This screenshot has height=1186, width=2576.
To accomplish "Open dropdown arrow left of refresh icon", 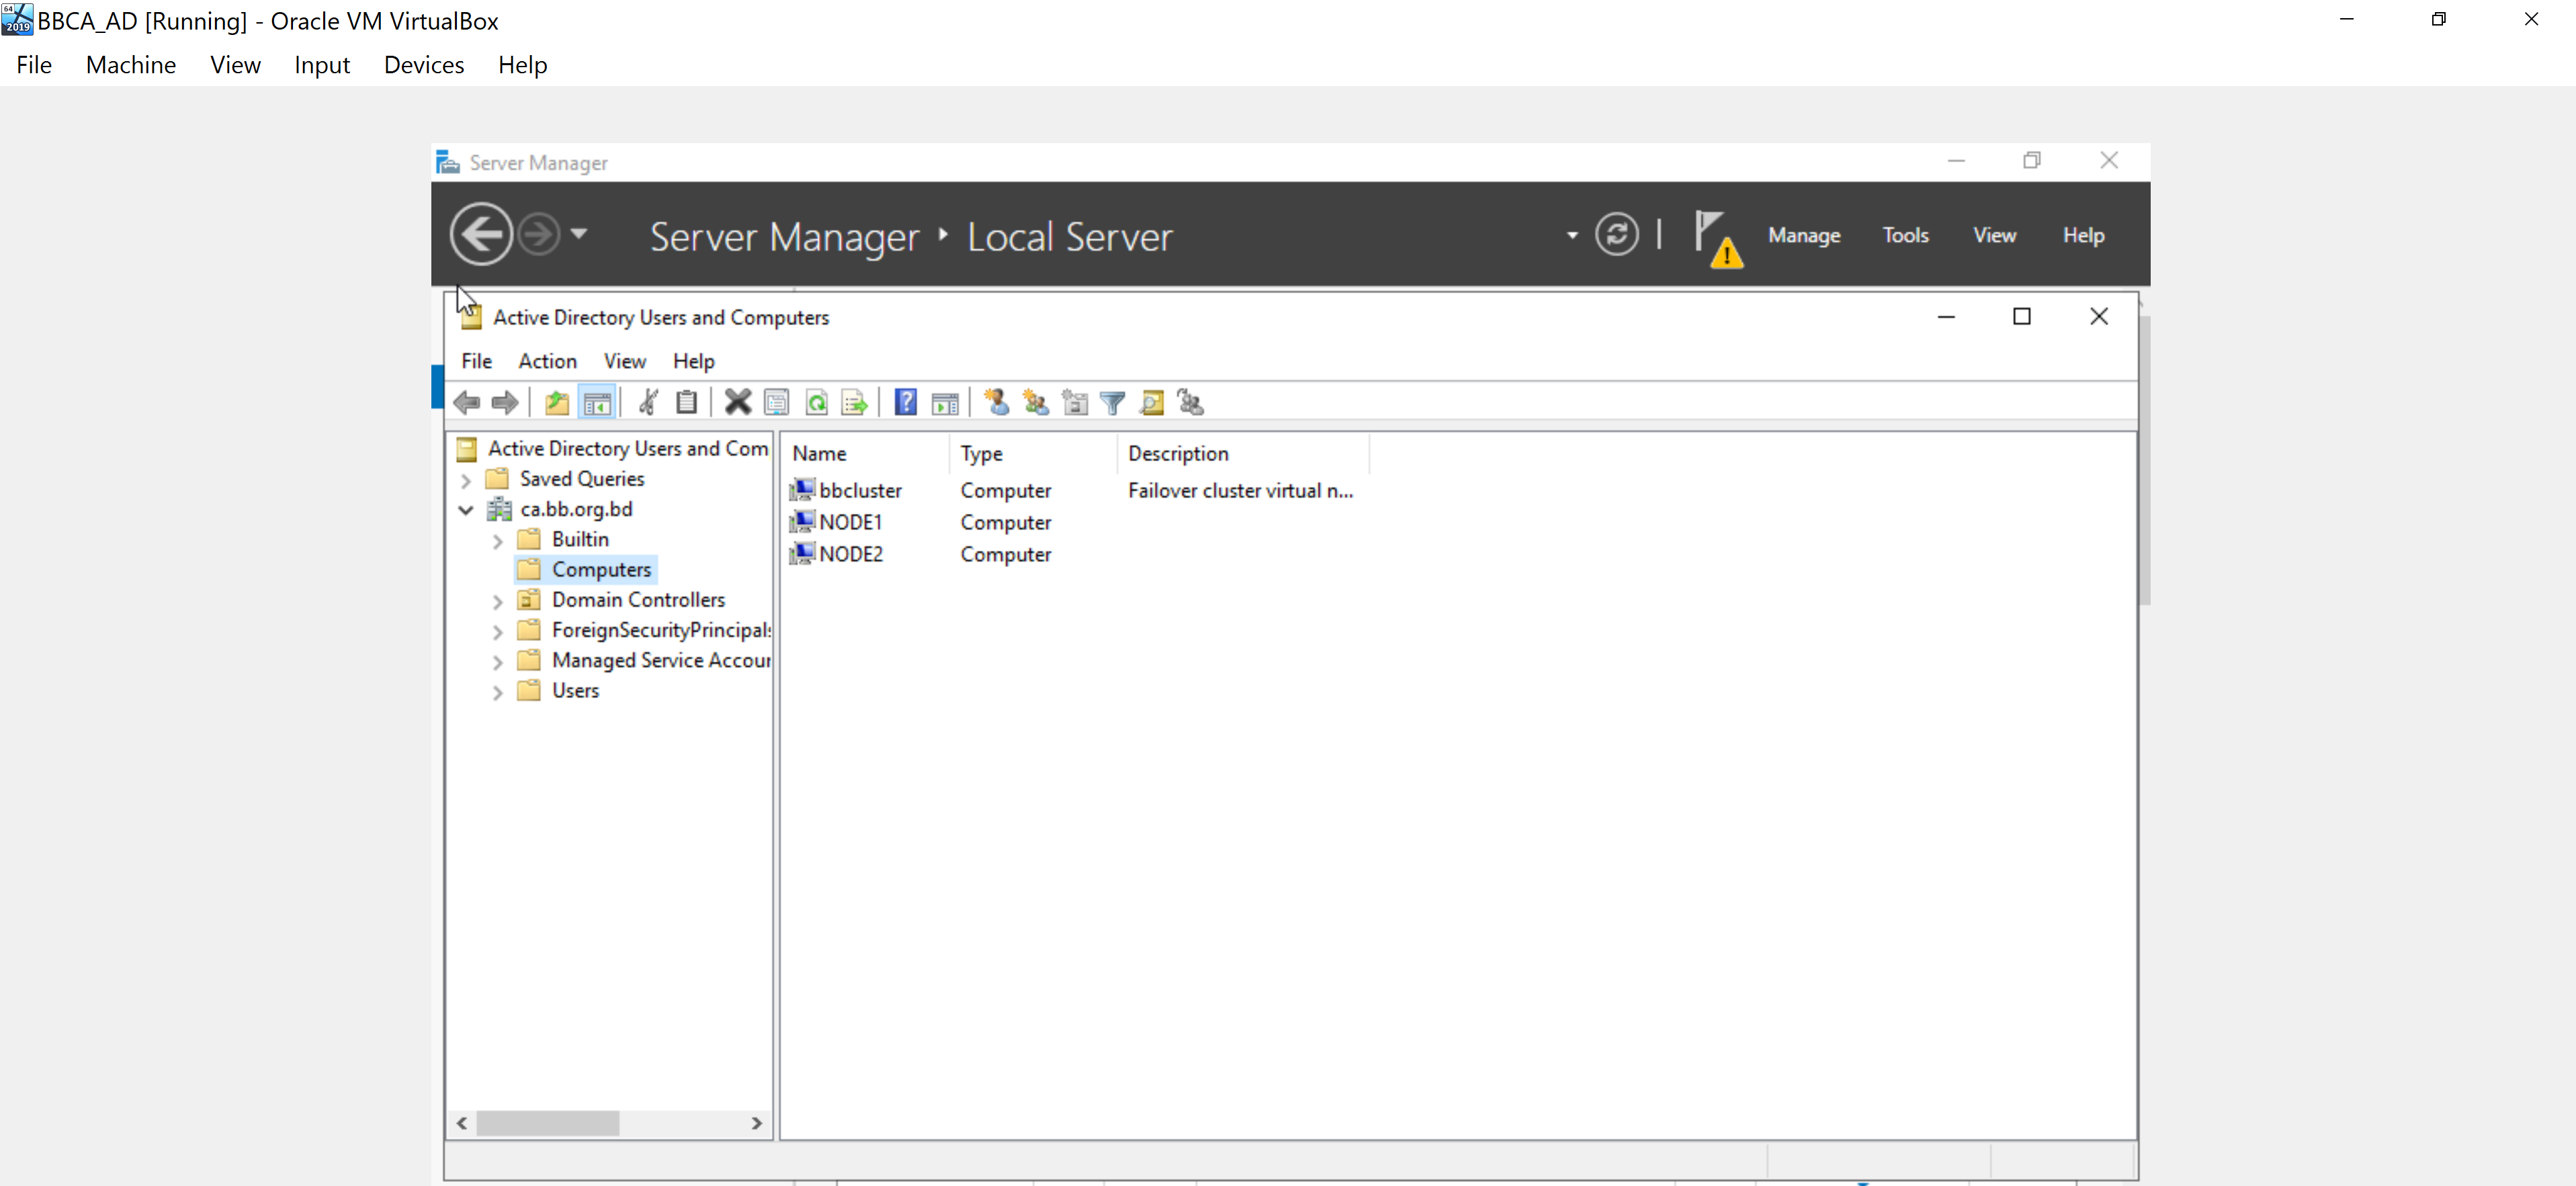I will point(1572,236).
